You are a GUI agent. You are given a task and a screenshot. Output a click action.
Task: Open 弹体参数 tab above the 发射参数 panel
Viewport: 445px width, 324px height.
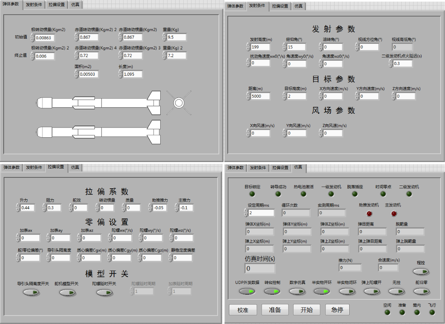click(235, 6)
